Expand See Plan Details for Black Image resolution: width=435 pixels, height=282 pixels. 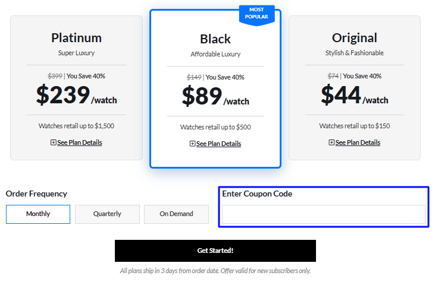pos(218,144)
